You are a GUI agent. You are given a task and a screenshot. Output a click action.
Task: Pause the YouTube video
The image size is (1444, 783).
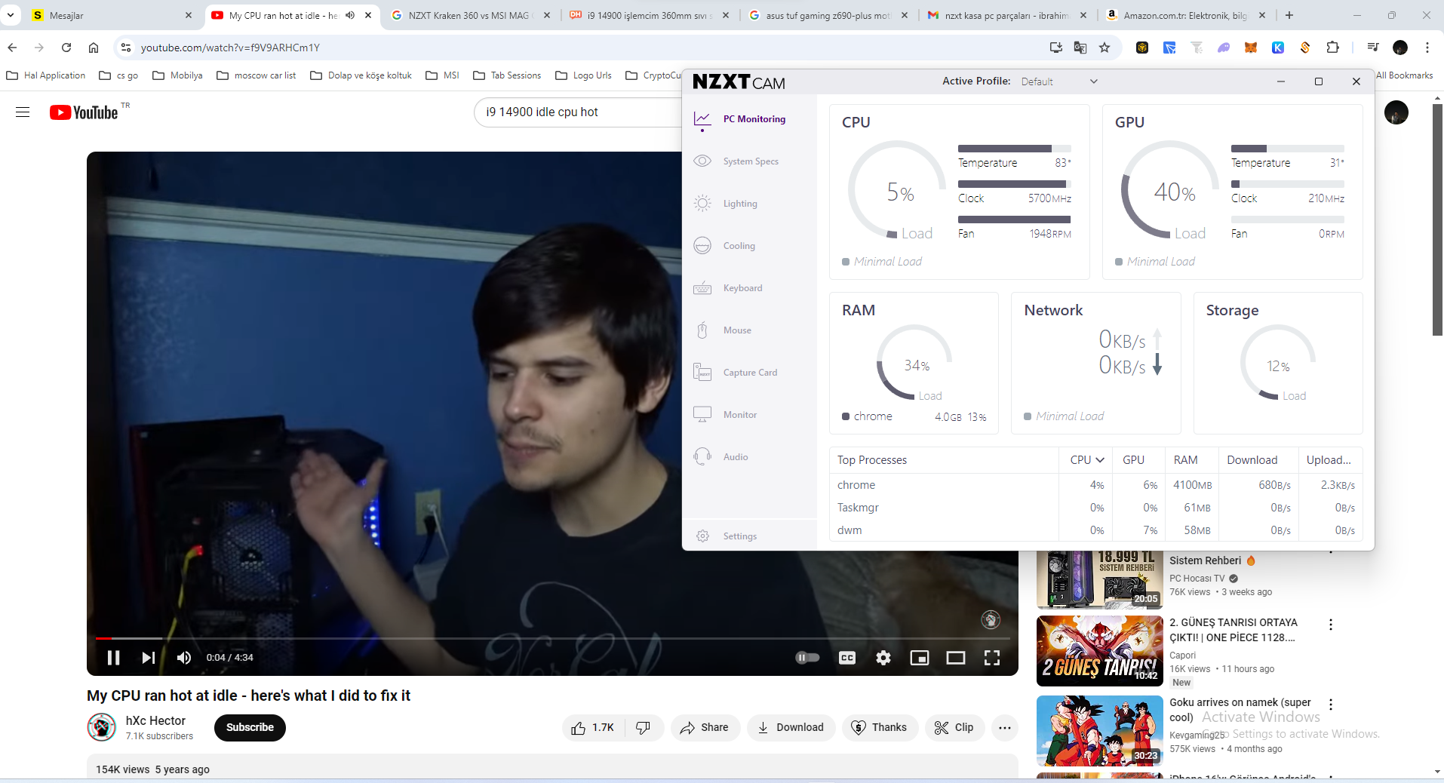coord(114,658)
